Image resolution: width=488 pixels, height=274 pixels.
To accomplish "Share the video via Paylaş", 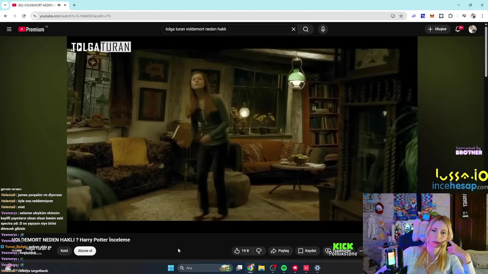I will (x=280, y=251).
